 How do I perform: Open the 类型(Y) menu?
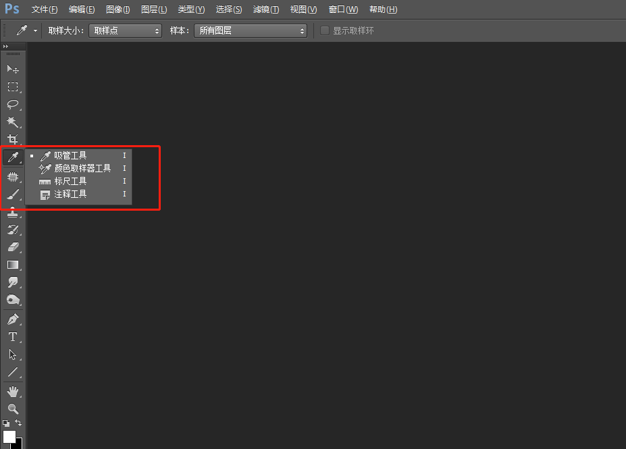[191, 9]
